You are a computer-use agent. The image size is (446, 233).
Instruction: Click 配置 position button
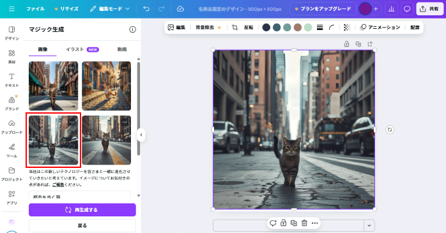click(415, 27)
